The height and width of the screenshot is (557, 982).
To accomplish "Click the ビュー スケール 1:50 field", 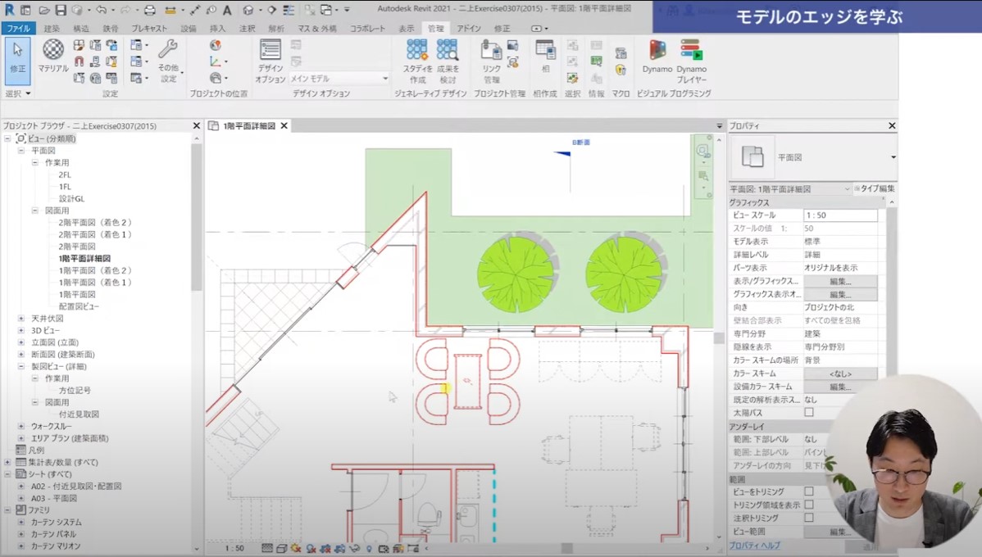I will 840,215.
